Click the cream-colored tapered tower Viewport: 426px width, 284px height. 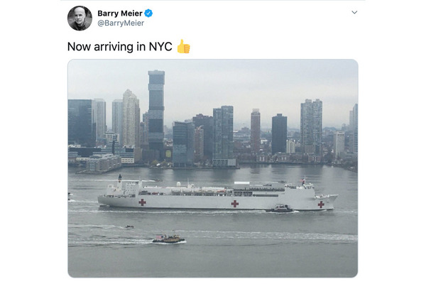click(x=131, y=119)
